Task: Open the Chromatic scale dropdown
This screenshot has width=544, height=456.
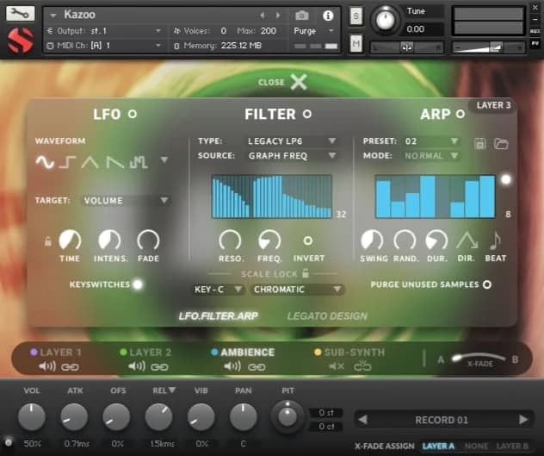Action: [298, 290]
